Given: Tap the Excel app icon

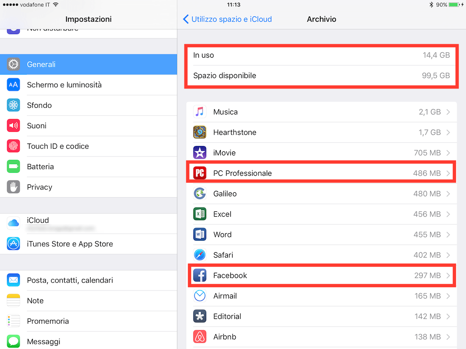Looking at the screenshot, I should coord(200,214).
